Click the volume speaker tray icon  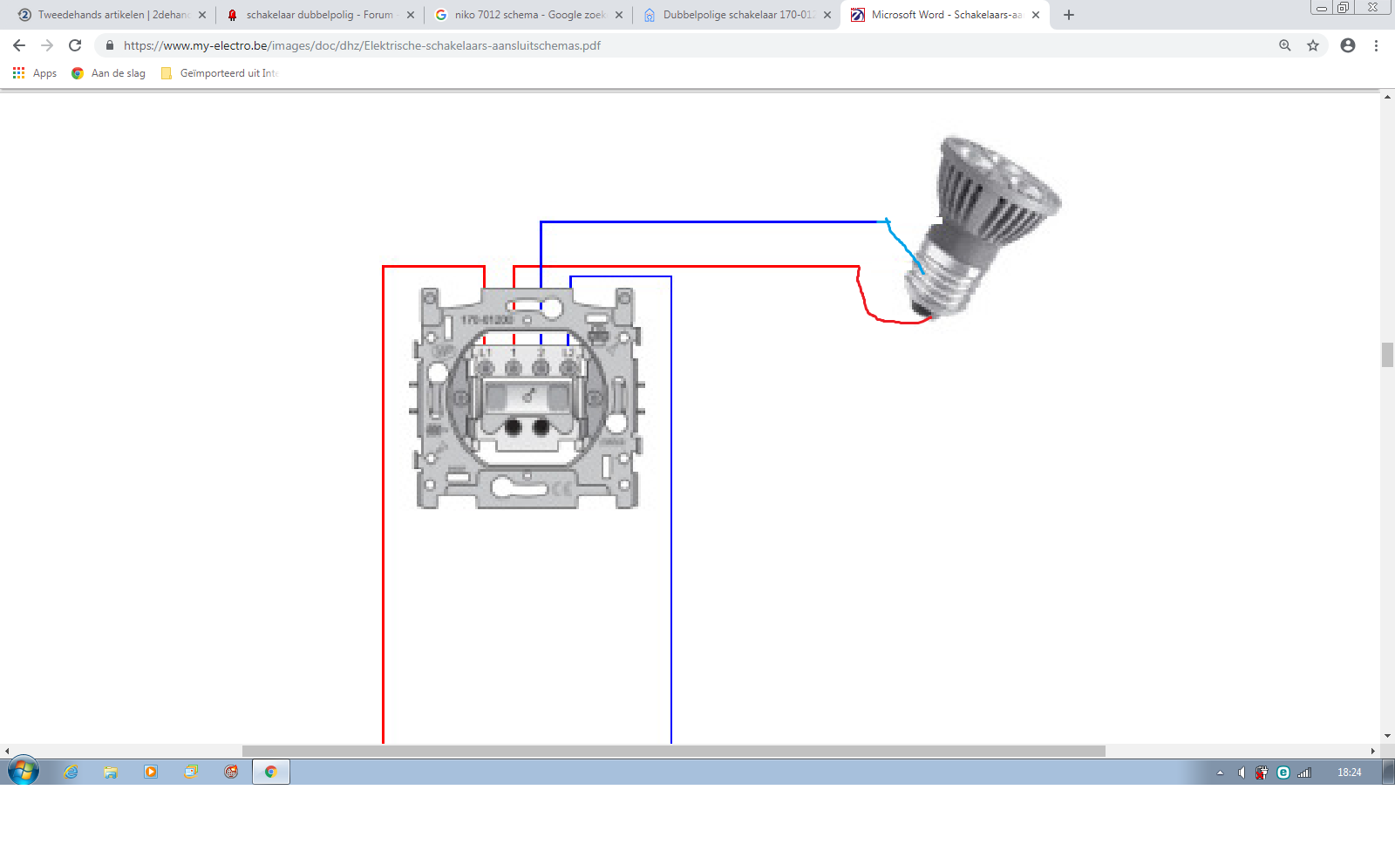(1241, 773)
